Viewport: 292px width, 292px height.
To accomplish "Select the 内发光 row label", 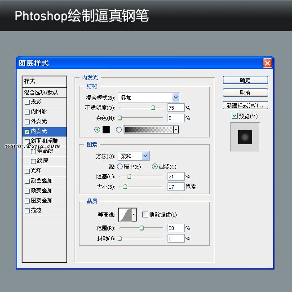I will click(x=39, y=131).
